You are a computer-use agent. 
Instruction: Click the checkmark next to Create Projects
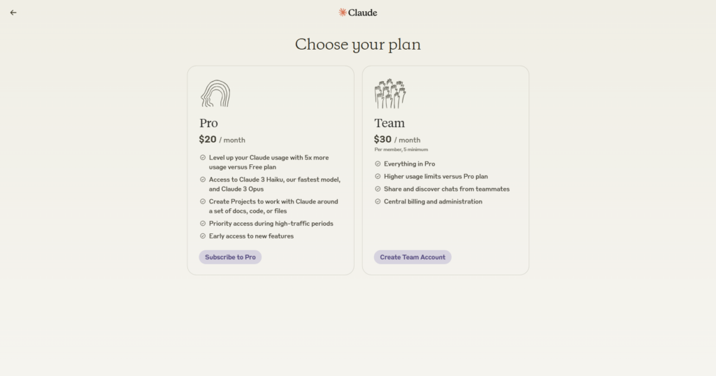[203, 201]
